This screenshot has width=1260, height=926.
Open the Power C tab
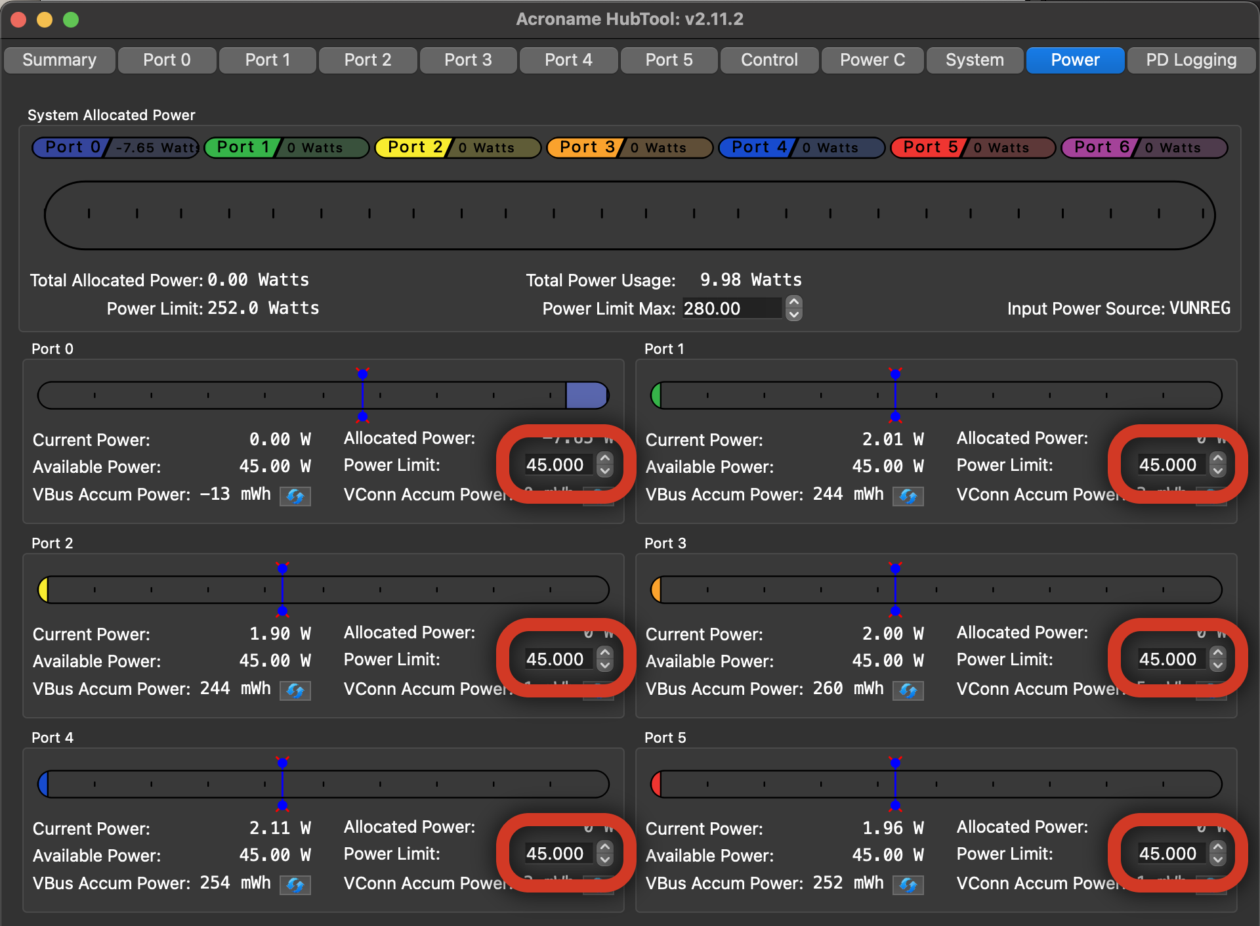pos(872,60)
